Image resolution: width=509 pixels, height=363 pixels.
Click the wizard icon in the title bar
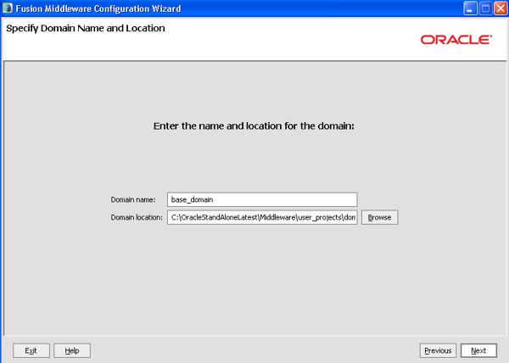tap(8, 8)
